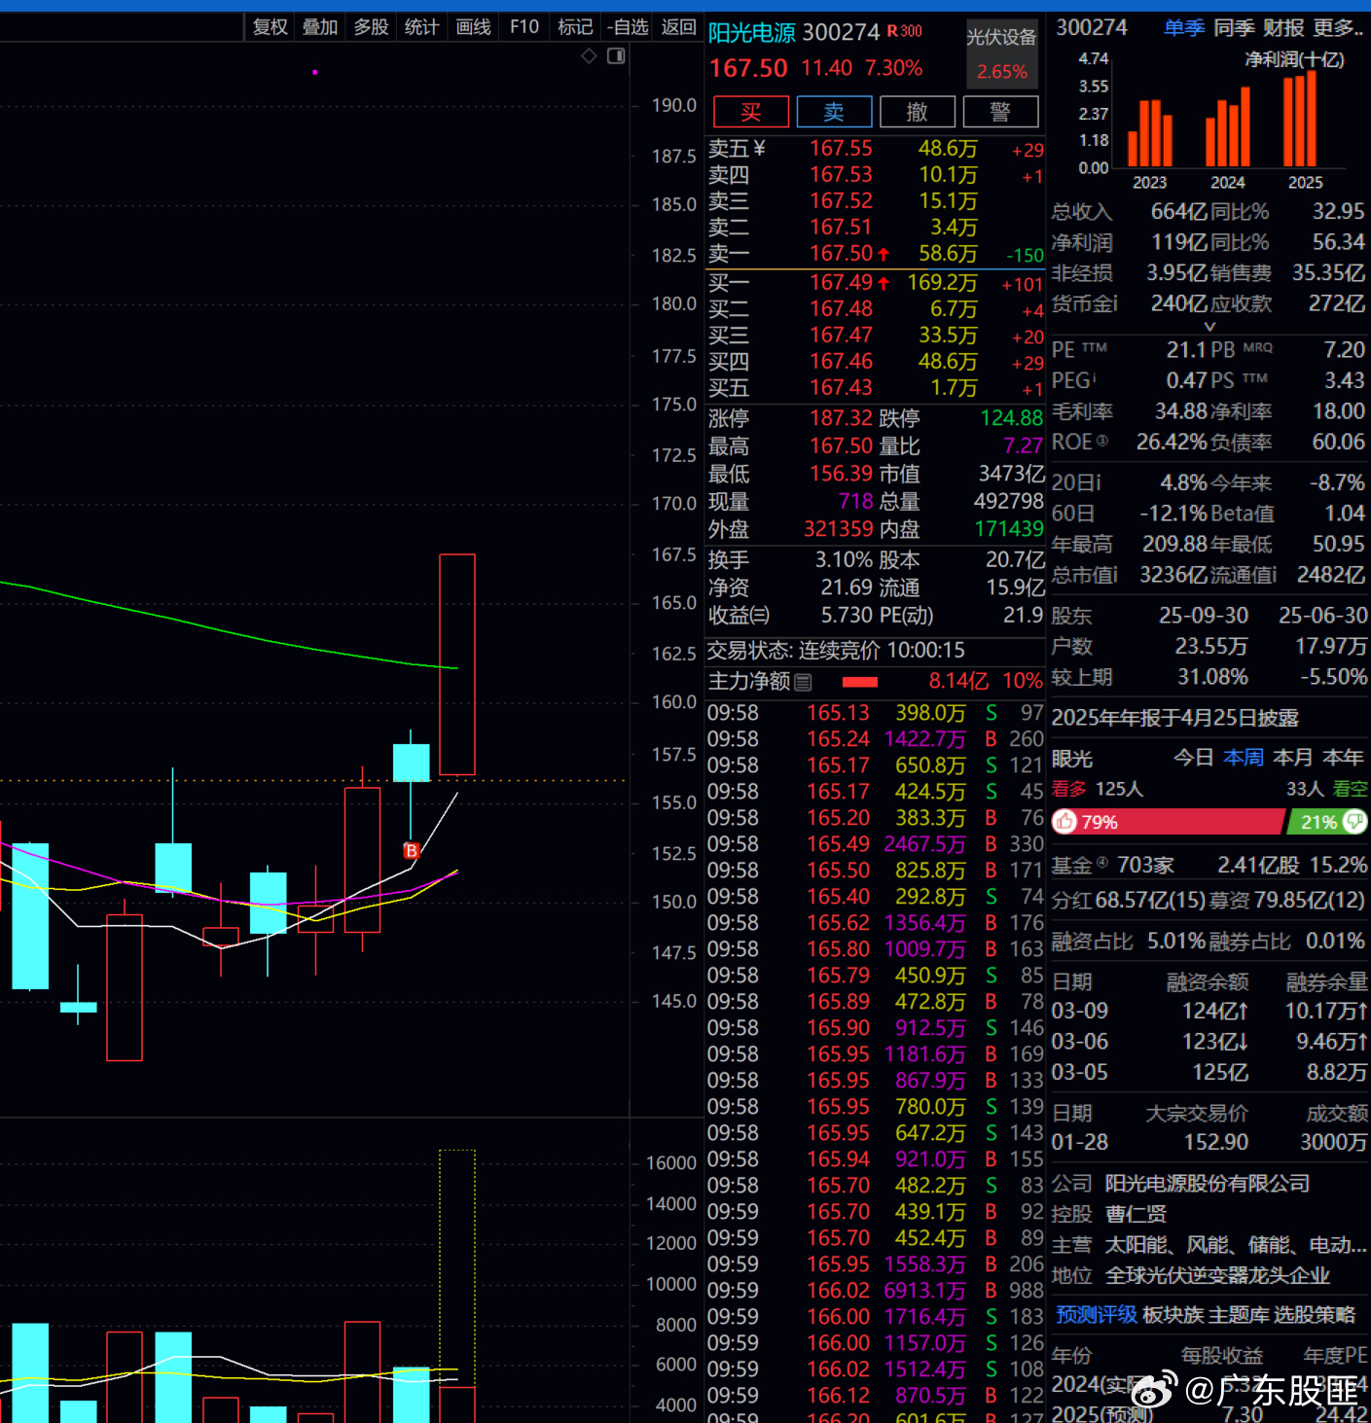1371x1423 pixels.
Task: Open the 复权 adjustment menu
Action: [x=271, y=27]
